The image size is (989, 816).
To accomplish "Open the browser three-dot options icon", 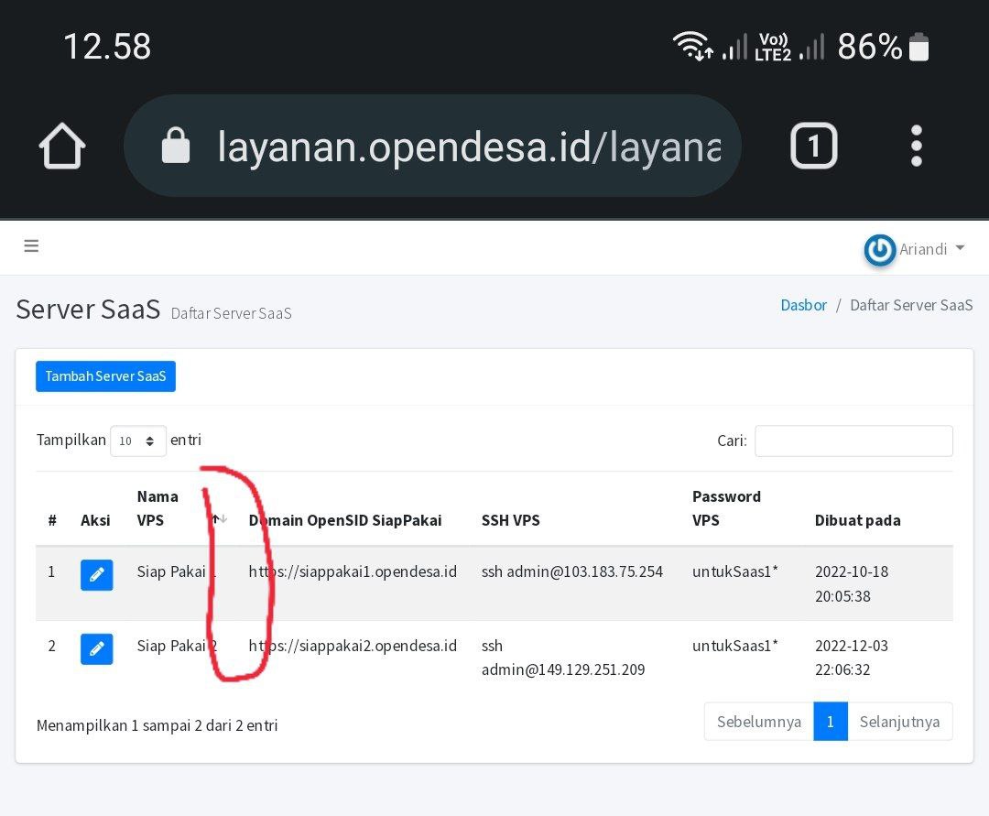I will click(x=916, y=145).
